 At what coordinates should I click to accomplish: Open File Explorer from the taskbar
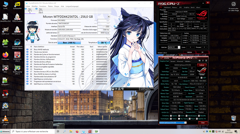[x=71, y=131]
